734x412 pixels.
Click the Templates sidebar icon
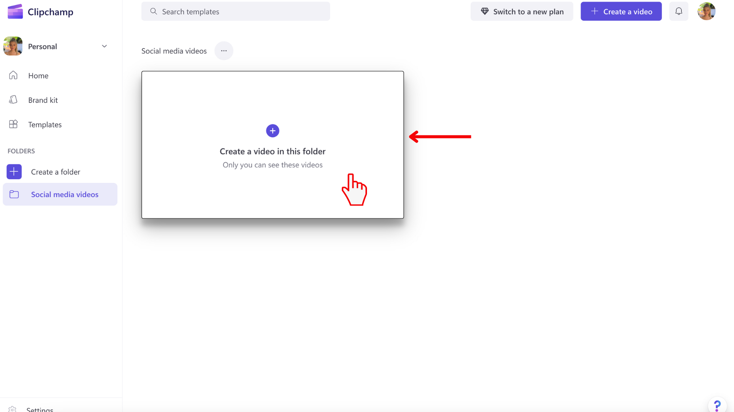[x=14, y=124]
